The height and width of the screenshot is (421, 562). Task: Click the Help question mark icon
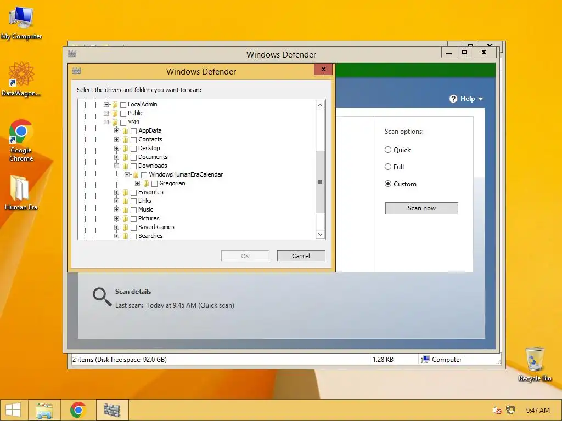click(x=453, y=99)
